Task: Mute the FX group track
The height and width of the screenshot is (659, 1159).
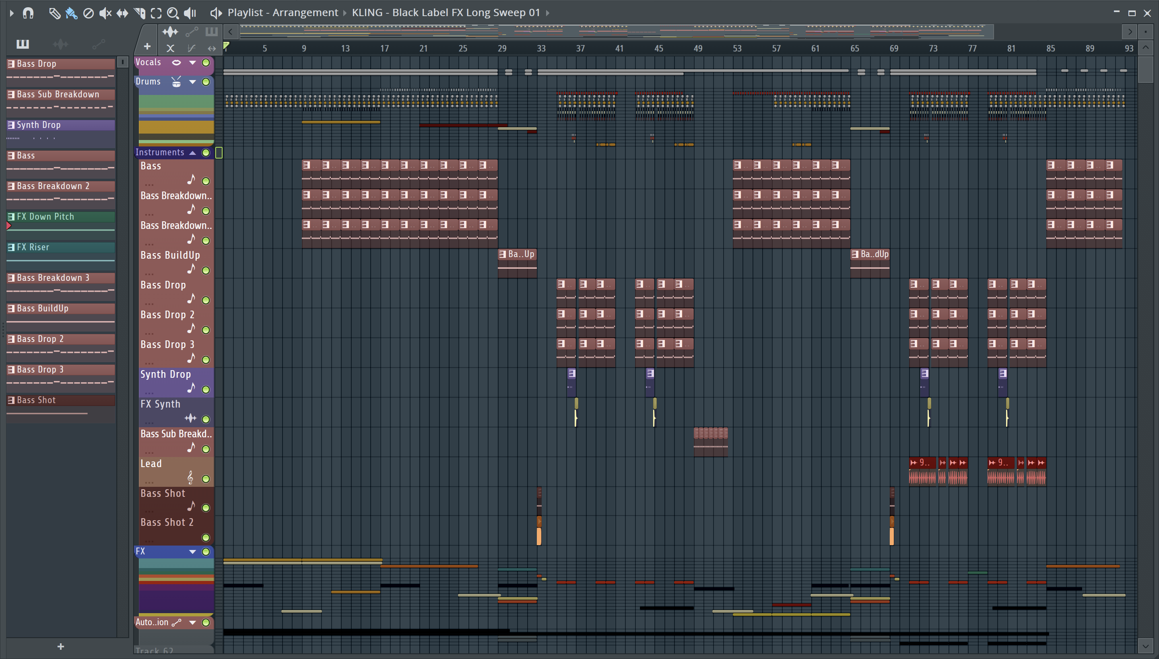Action: click(x=206, y=552)
